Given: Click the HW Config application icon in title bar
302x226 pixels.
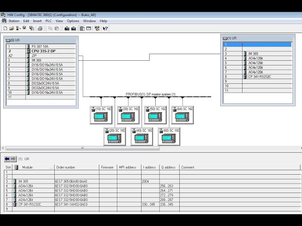Looking at the screenshot, I should click(3, 15).
